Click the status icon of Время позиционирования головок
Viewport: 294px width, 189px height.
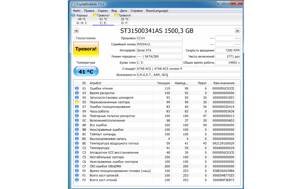point(77,171)
